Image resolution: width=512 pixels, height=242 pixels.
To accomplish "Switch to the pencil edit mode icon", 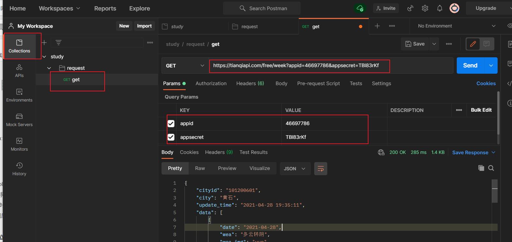I will (473, 44).
